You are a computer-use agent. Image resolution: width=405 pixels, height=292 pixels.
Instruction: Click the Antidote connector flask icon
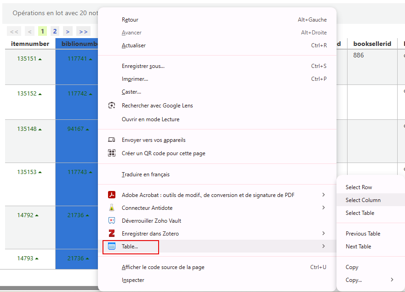click(112, 208)
